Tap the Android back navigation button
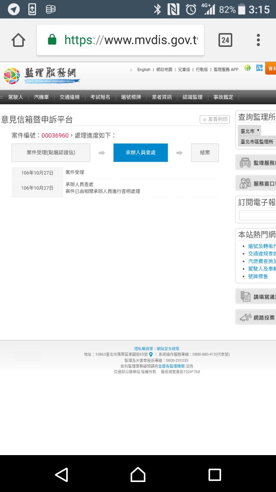Image resolution: width=276 pixels, height=492 pixels. [61, 475]
